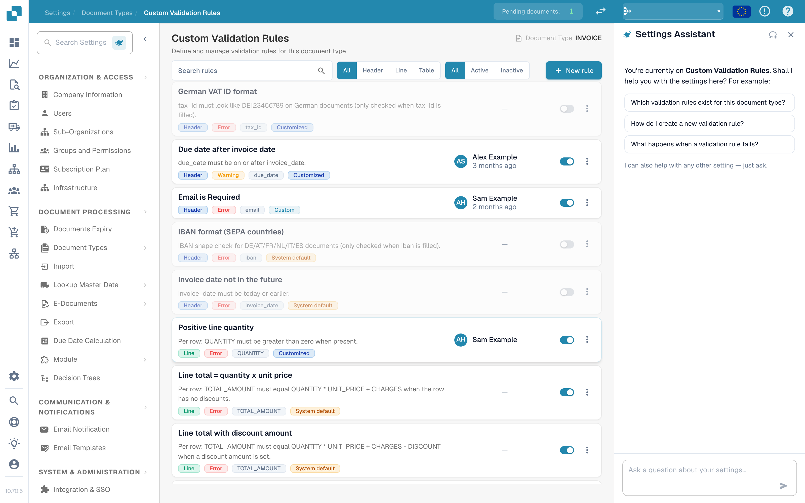Send the assistant question with arrow icon
The image size is (805, 503).
783,486
